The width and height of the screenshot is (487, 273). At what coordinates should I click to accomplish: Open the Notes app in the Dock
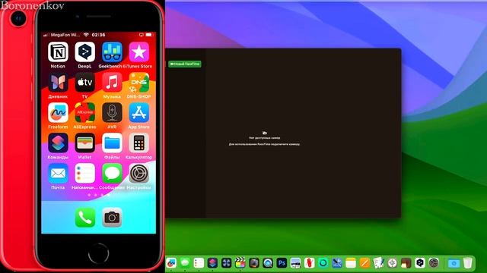click(351, 263)
